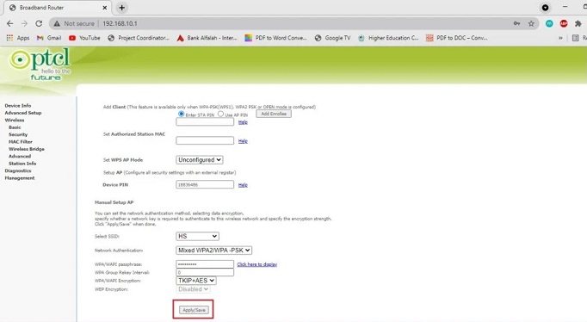The height and width of the screenshot is (322, 587).
Task: Click the Device PIN field
Action: pos(205,184)
